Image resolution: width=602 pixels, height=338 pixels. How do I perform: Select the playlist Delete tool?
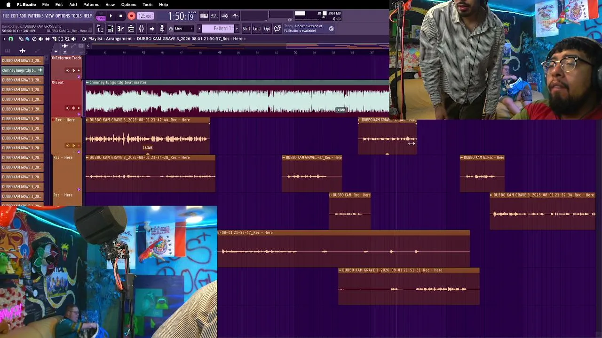click(34, 39)
